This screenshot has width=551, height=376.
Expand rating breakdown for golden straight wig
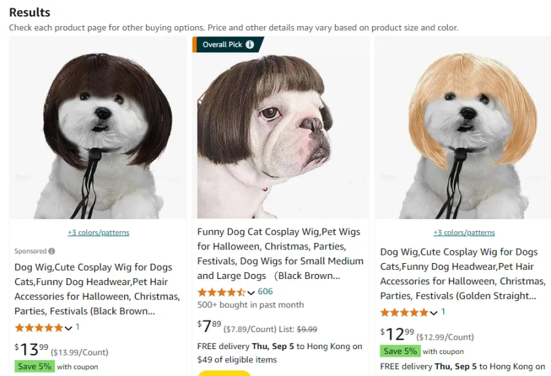(434, 313)
